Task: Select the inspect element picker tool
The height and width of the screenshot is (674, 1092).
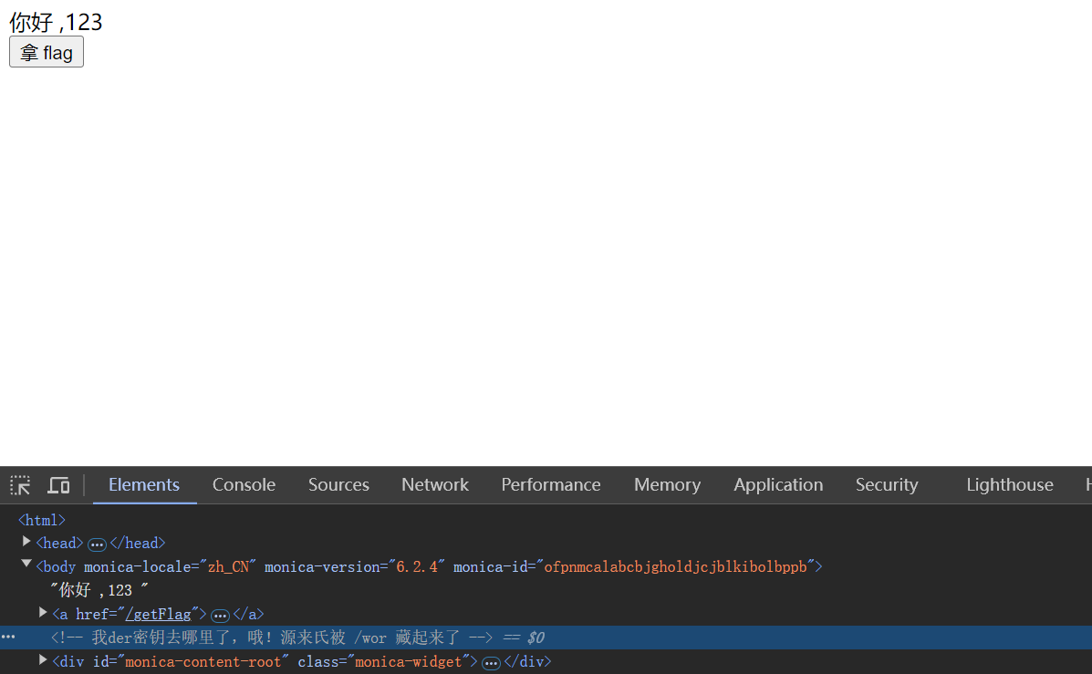Action: [x=19, y=484]
